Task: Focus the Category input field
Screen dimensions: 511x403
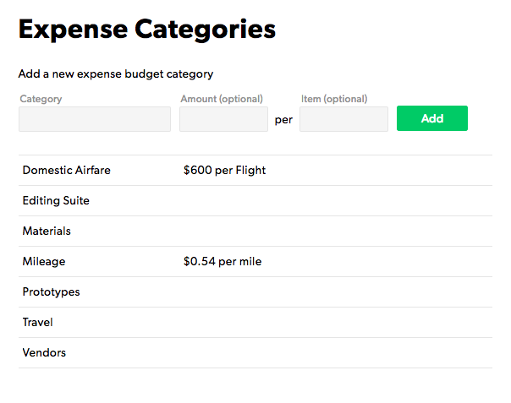Action: 95,119
